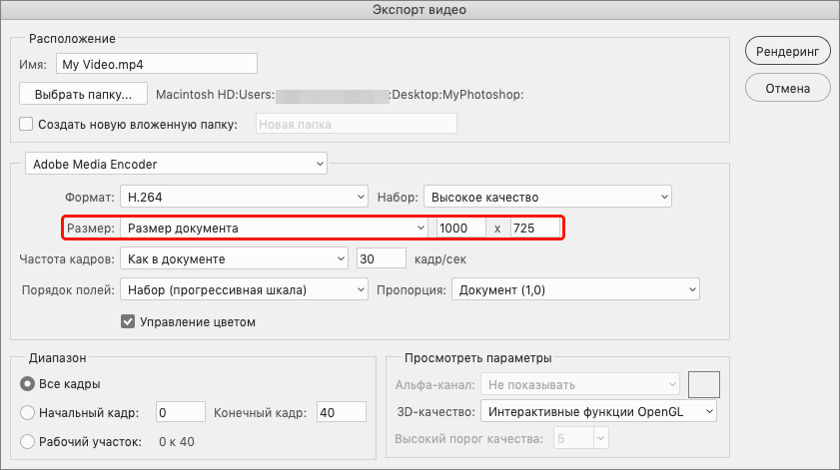Click the Имя field with My Video.mp4
Viewport: 840px width, 470px height.
(x=157, y=64)
